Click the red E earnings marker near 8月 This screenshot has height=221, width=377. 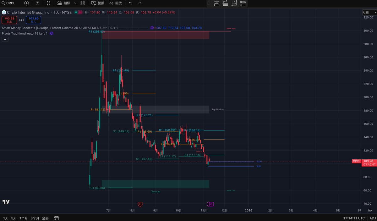point(140,204)
